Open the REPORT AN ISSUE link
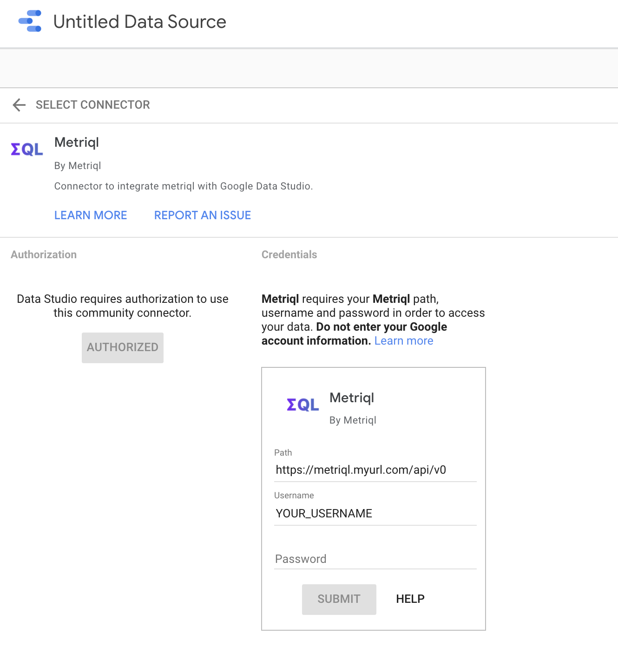Viewport: 618px width, 653px height. click(x=203, y=215)
